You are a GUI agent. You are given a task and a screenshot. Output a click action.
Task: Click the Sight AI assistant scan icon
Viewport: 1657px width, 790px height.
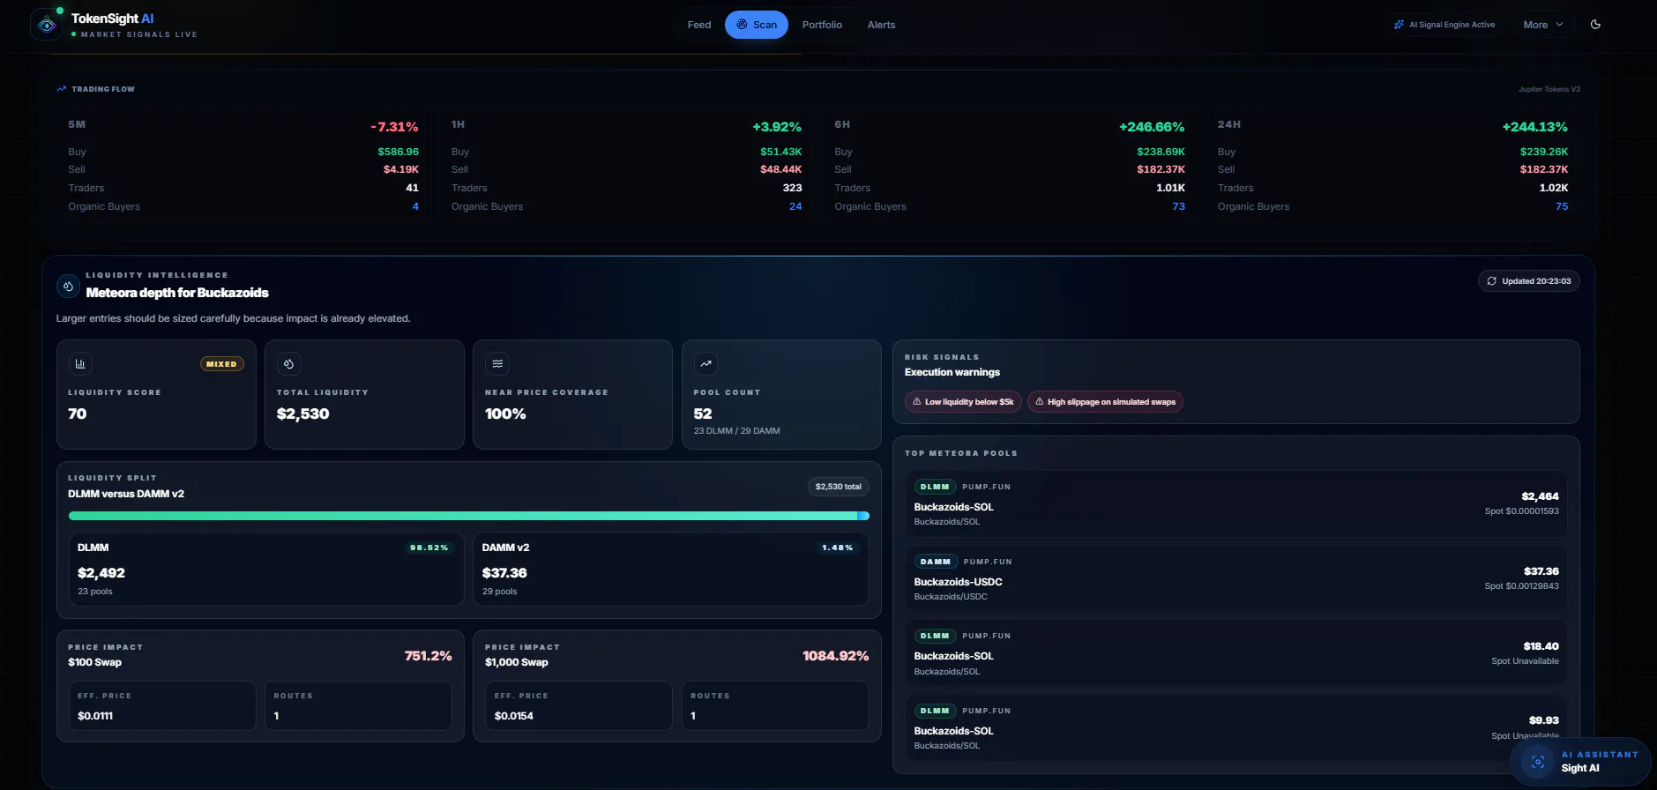tap(1538, 762)
